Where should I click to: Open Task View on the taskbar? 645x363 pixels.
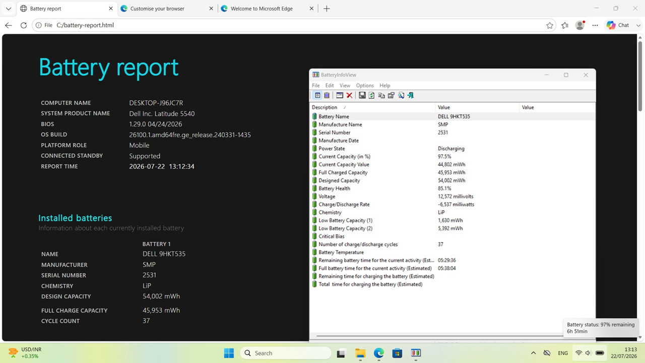[x=341, y=353]
